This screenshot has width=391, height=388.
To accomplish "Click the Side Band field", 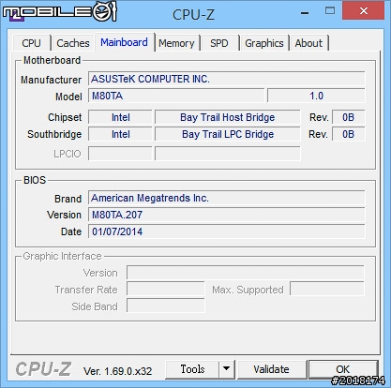I will [x=166, y=306].
